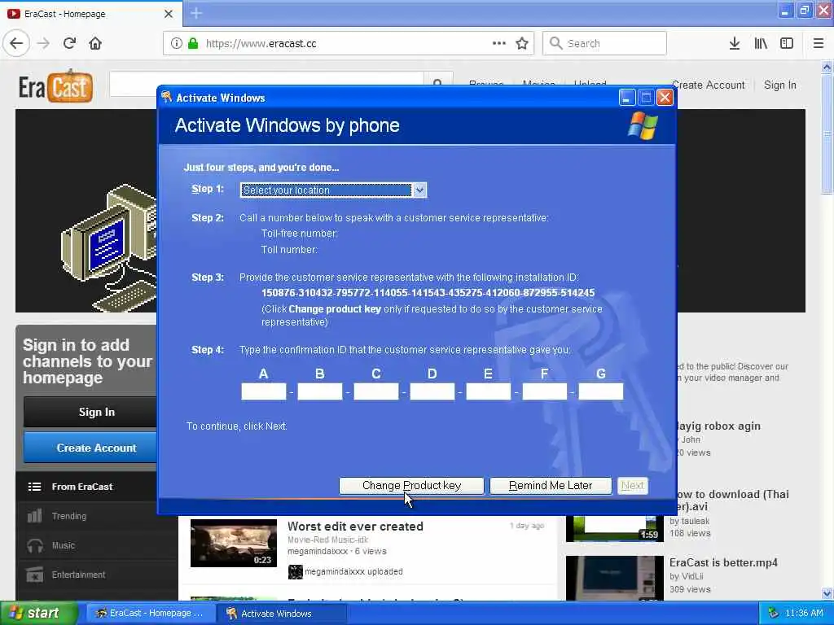The image size is (834, 625).
Task: Click confirmation ID field B
Action: click(x=319, y=391)
